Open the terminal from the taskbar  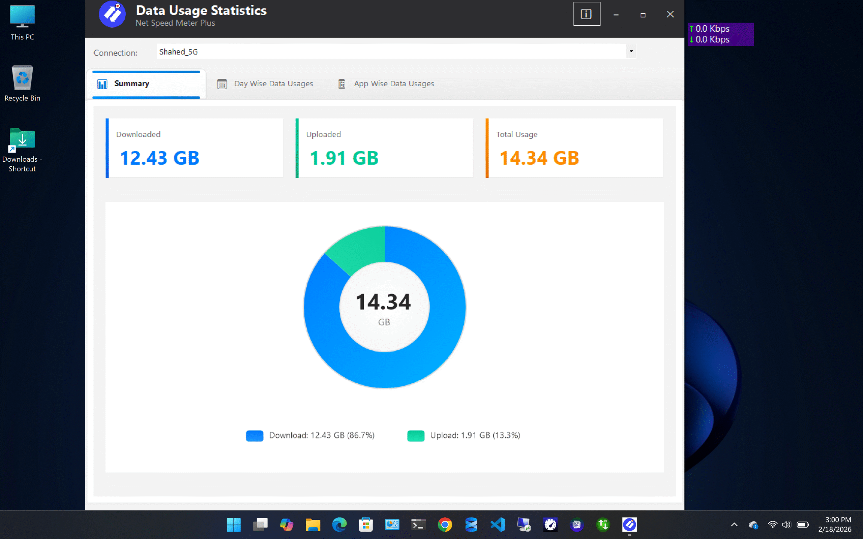(418, 525)
